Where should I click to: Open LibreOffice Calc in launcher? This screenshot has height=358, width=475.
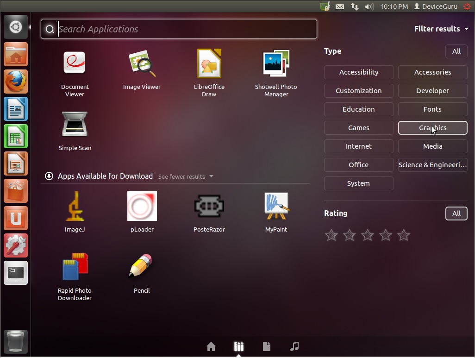click(x=16, y=136)
